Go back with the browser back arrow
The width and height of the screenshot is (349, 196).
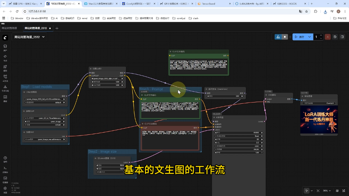tap(4, 11)
